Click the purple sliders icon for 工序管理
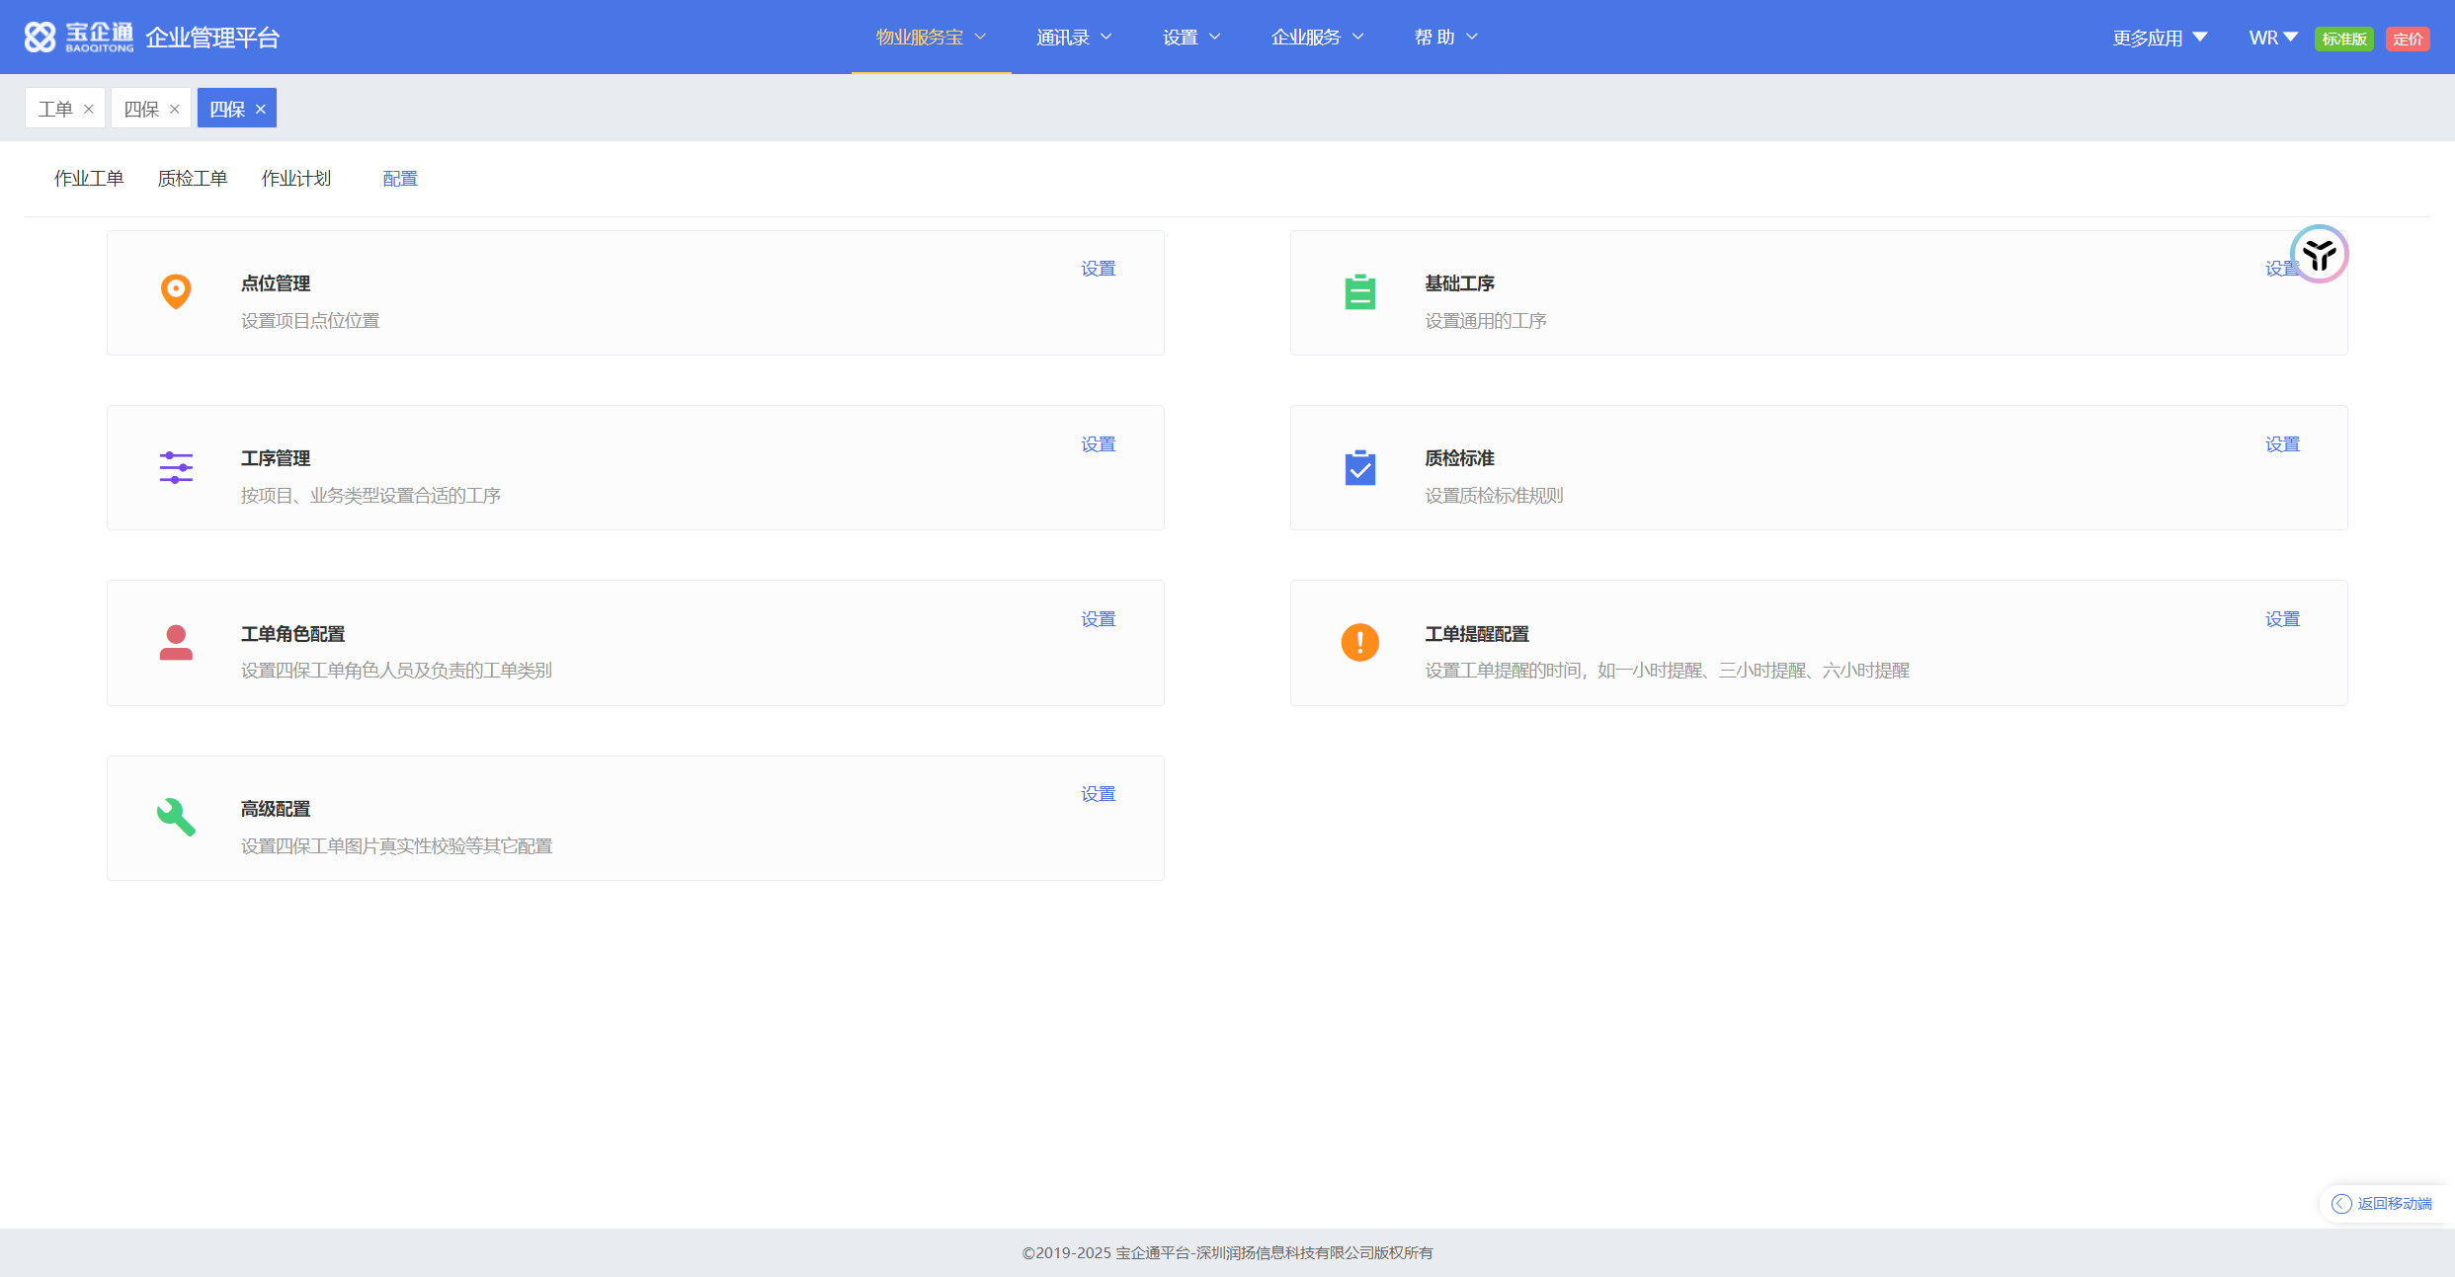Screen dimensions: 2455x1277 [x=176, y=467]
